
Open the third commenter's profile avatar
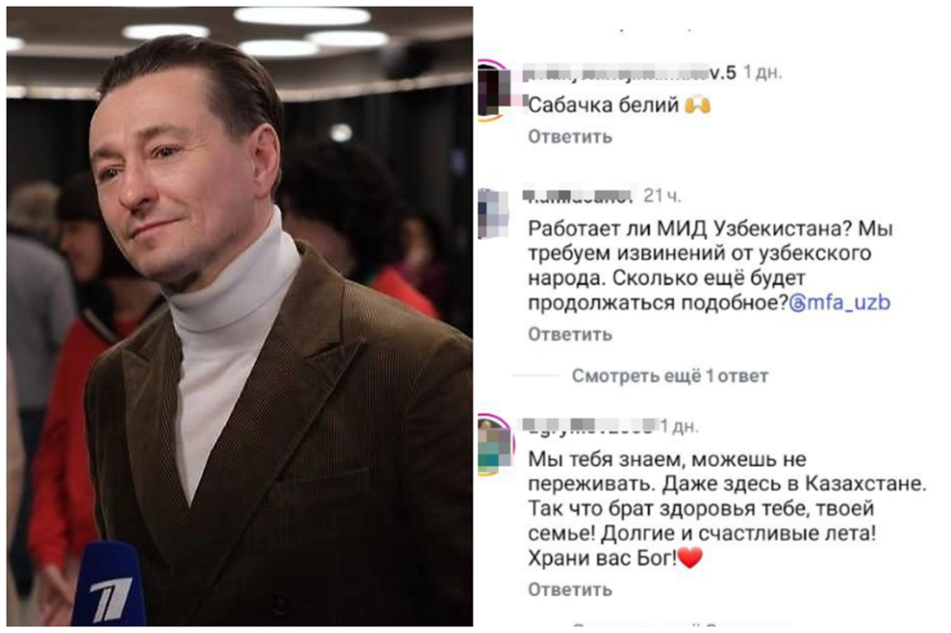(x=495, y=445)
